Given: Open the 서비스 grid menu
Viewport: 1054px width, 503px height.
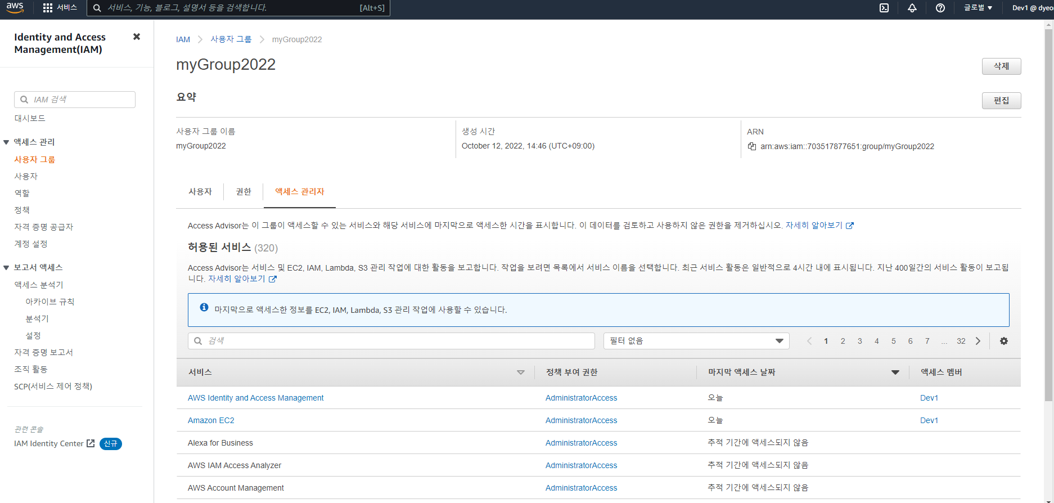Looking at the screenshot, I should coord(60,8).
